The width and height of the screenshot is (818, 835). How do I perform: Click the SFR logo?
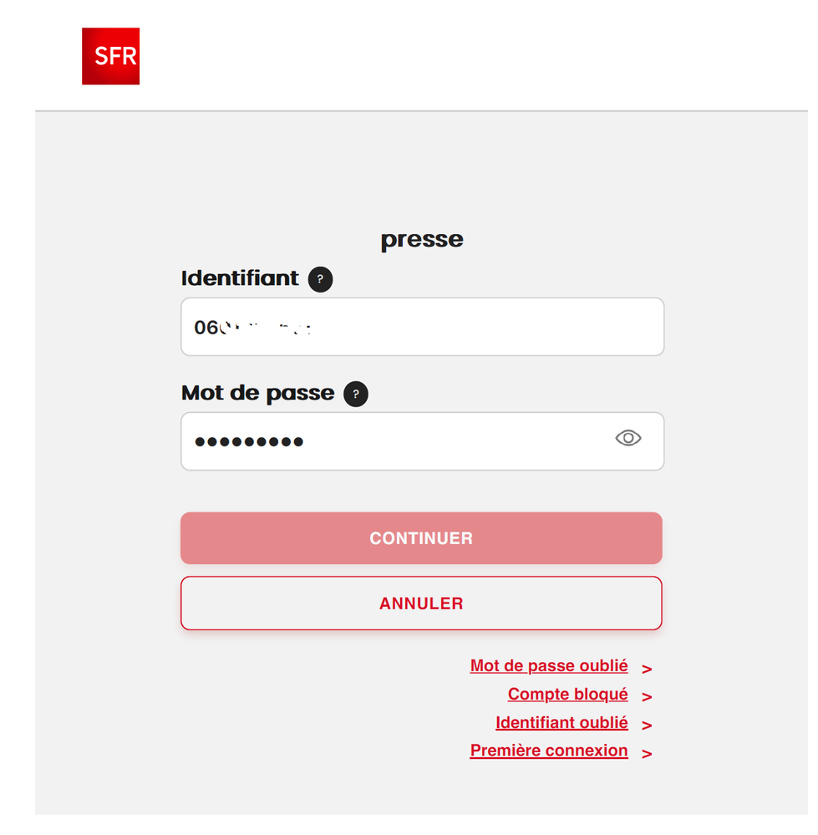[x=110, y=56]
